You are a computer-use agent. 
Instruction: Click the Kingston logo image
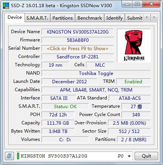(134, 46)
